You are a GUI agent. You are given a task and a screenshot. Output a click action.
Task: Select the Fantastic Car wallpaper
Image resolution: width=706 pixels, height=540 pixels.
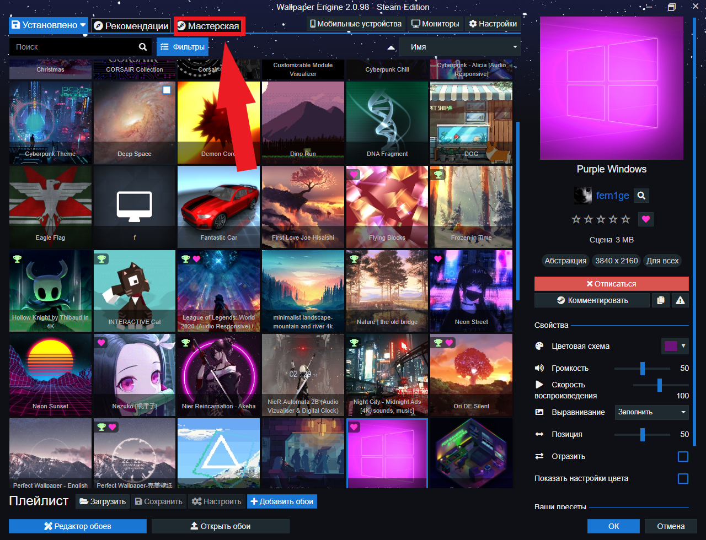[x=219, y=207]
